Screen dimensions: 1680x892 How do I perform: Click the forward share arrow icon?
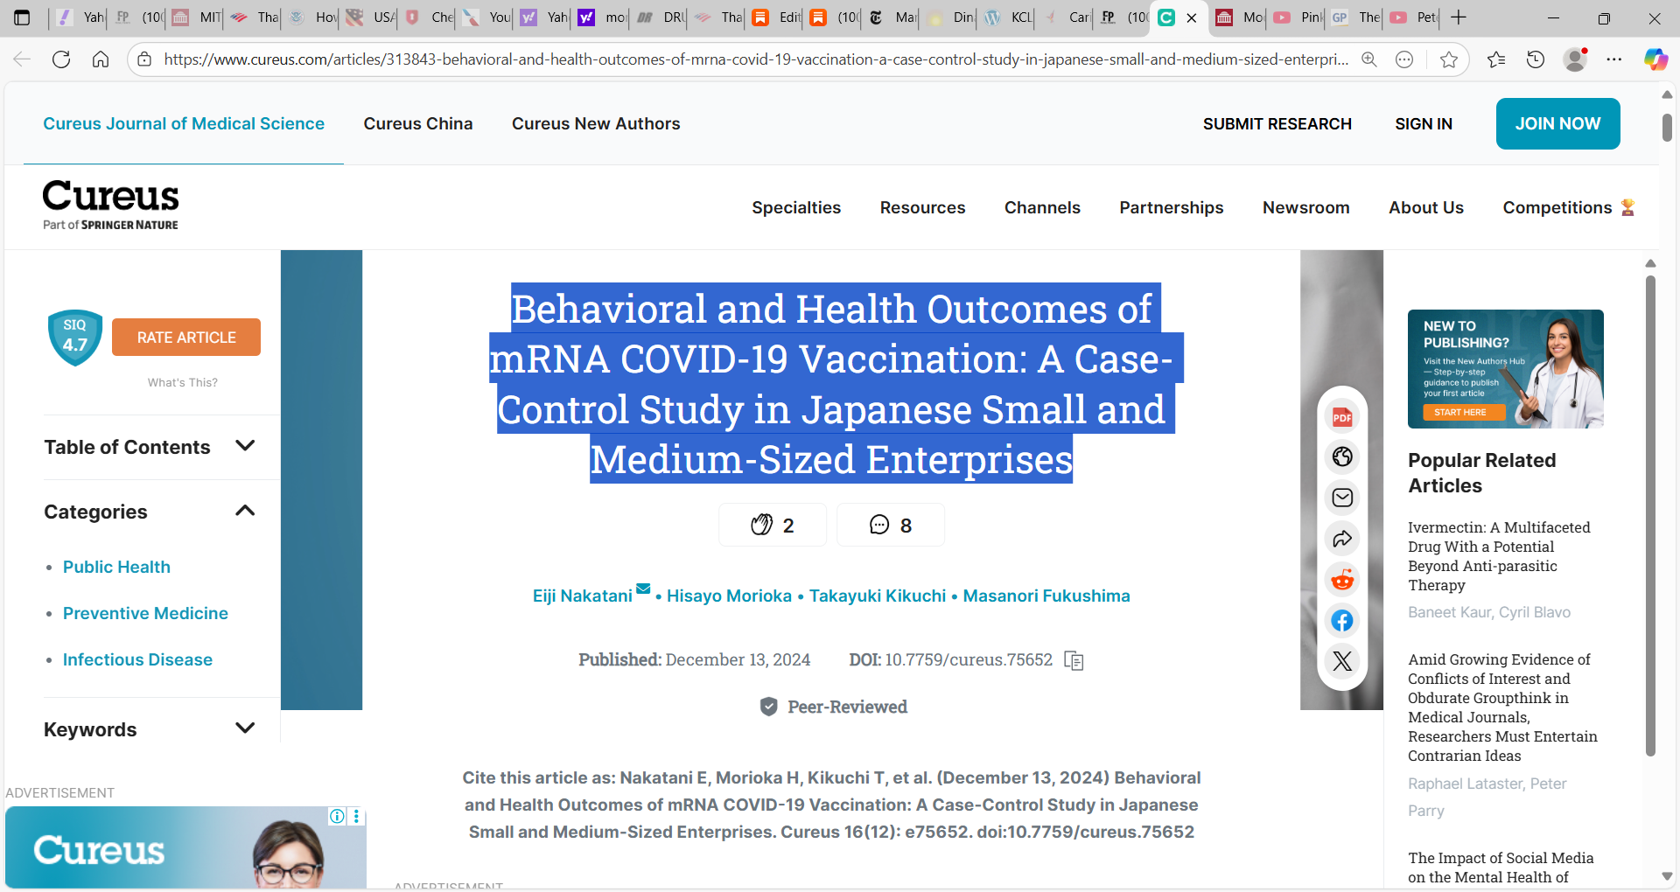coord(1342,539)
